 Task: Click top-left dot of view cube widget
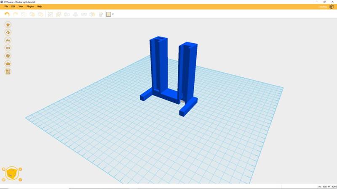[x=3, y=169]
